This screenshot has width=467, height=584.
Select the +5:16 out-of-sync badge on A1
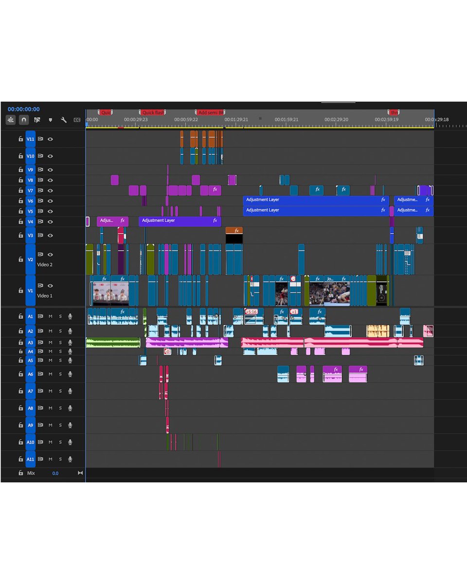[251, 311]
